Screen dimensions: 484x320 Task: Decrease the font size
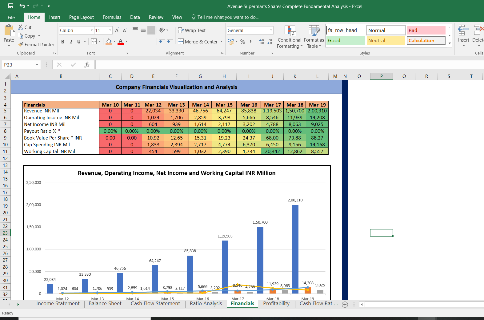pyautogui.click(x=125, y=30)
